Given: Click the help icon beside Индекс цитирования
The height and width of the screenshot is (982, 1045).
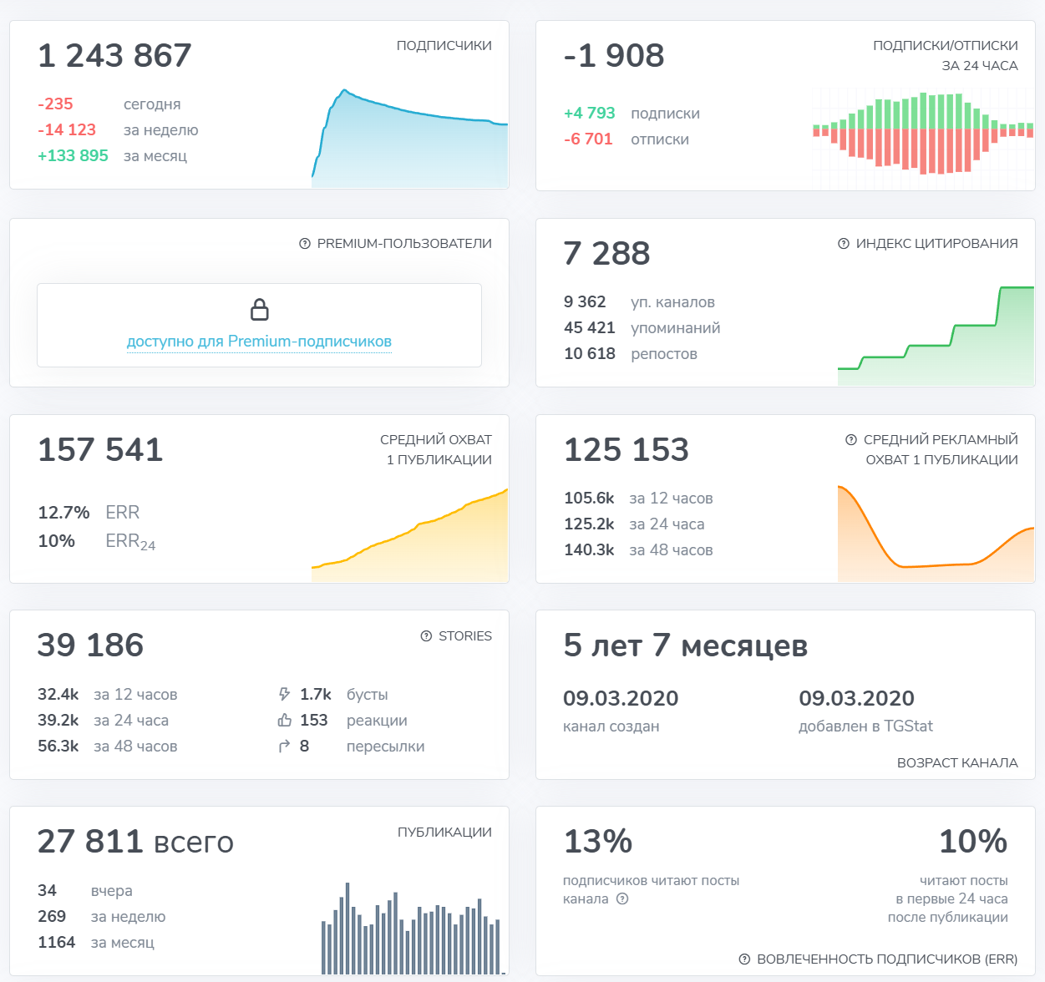Looking at the screenshot, I should (844, 244).
